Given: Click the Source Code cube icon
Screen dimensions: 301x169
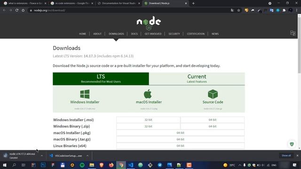Looking at the screenshot, I should pos(213,94).
